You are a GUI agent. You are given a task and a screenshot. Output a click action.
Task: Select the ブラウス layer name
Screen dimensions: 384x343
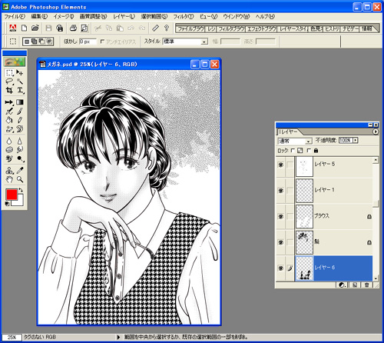point(322,216)
